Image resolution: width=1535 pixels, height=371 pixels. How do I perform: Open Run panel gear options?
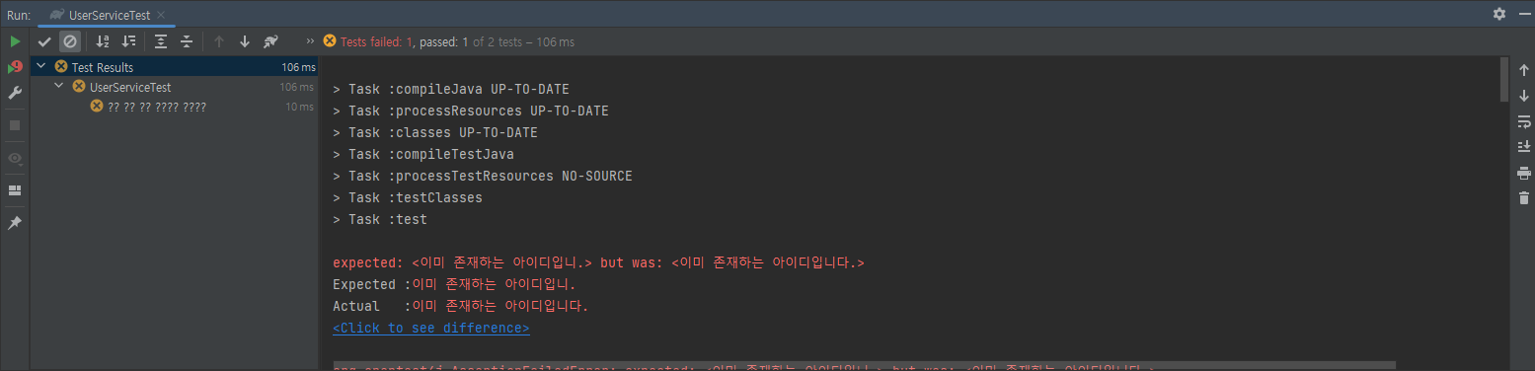[x=1499, y=14]
